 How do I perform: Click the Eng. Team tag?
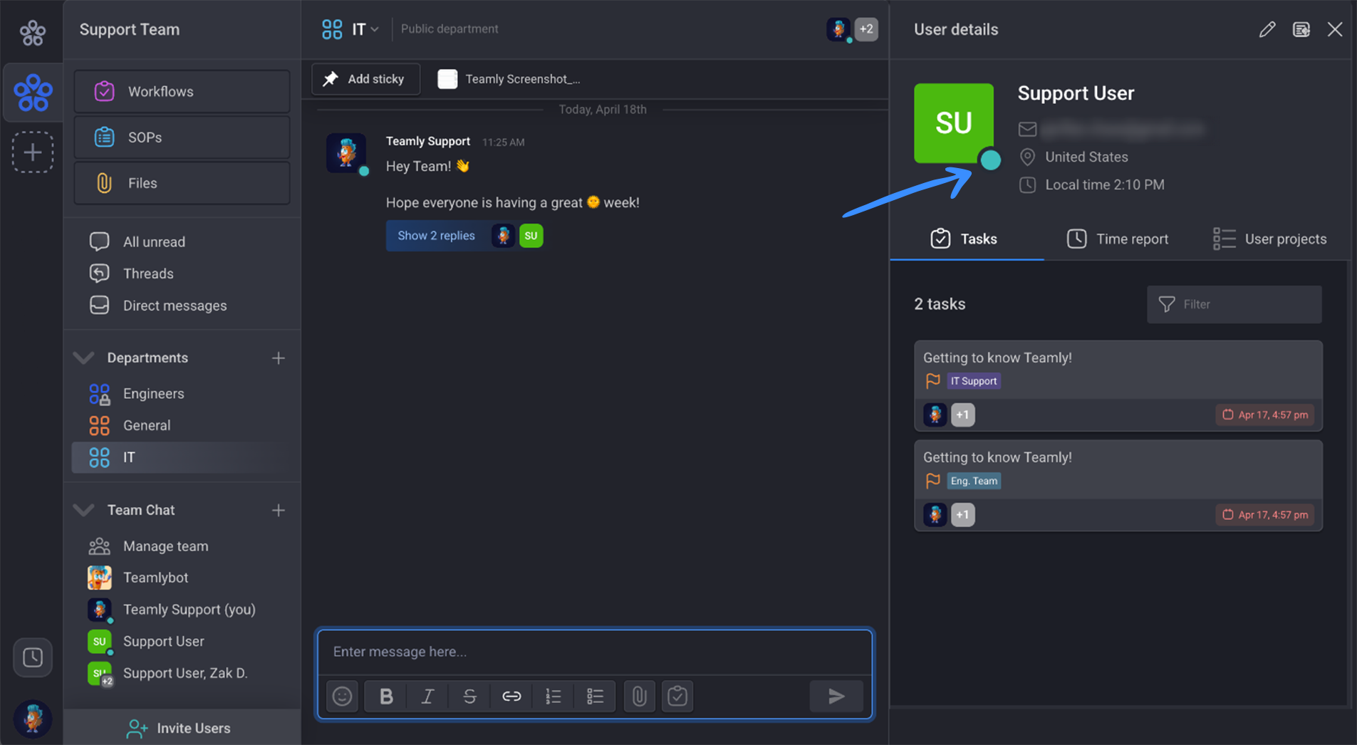[x=973, y=481]
